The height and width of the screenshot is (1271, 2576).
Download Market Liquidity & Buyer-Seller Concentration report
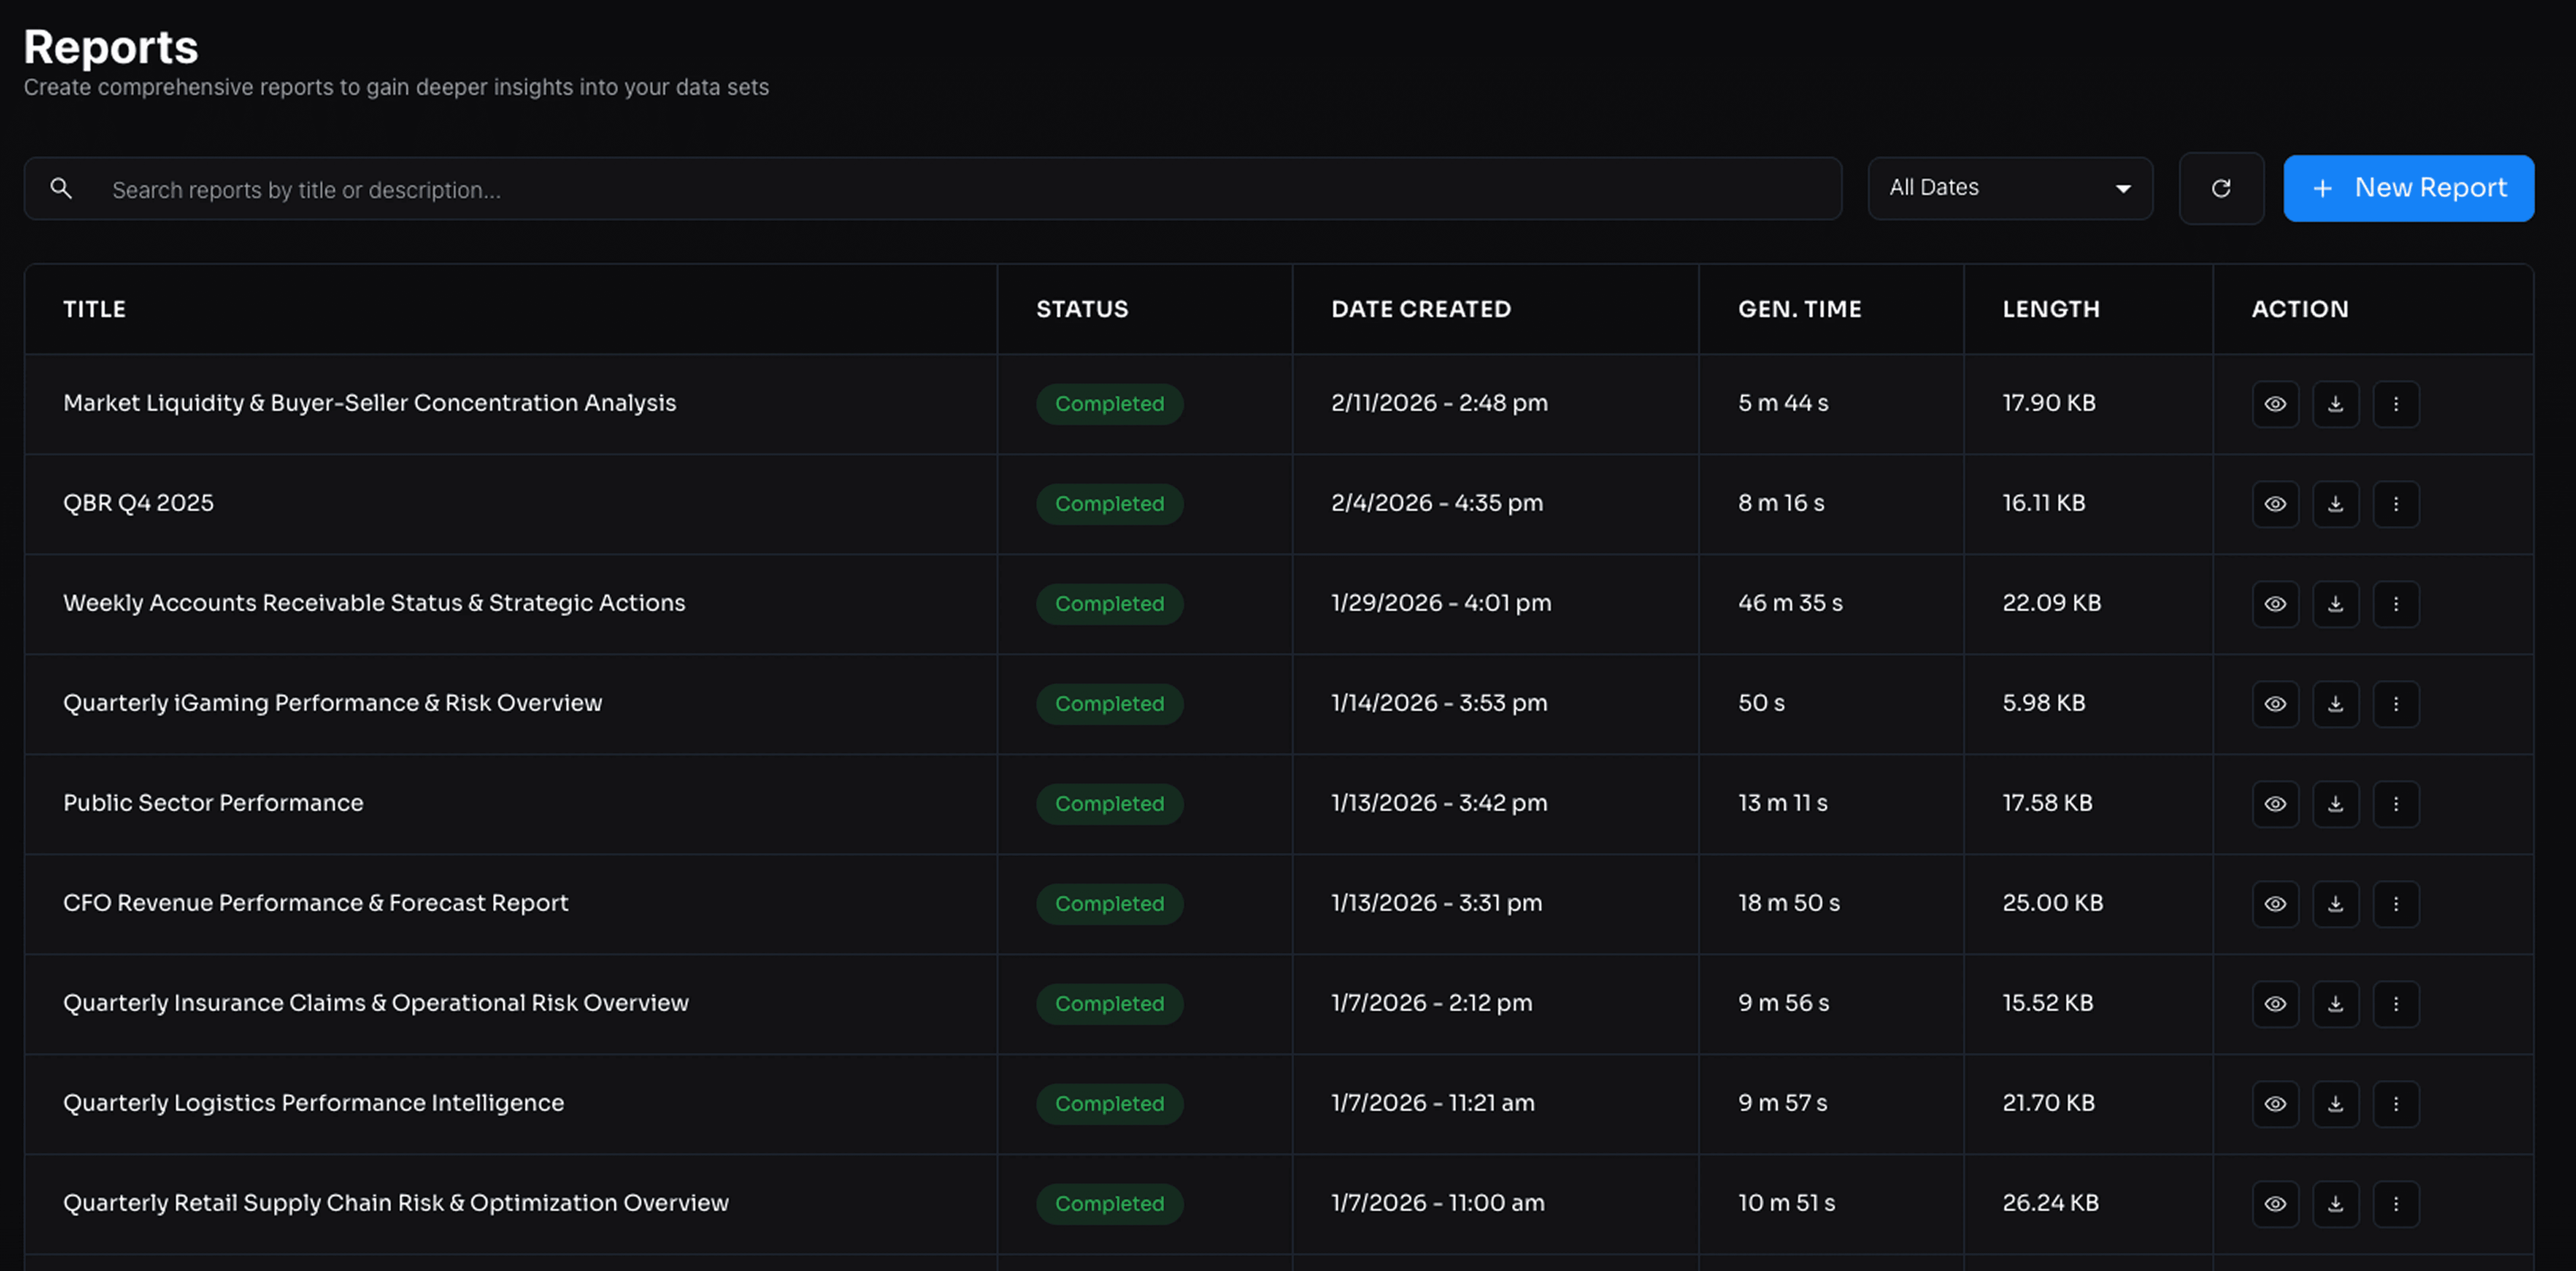(2335, 404)
